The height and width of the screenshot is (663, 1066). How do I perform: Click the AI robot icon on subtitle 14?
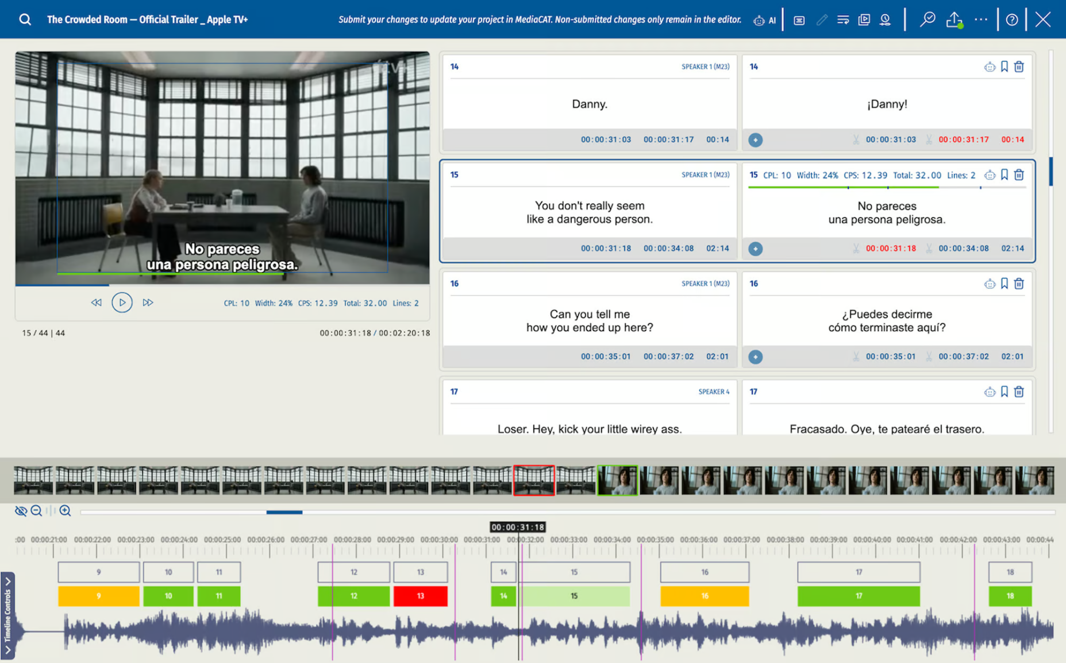989,67
